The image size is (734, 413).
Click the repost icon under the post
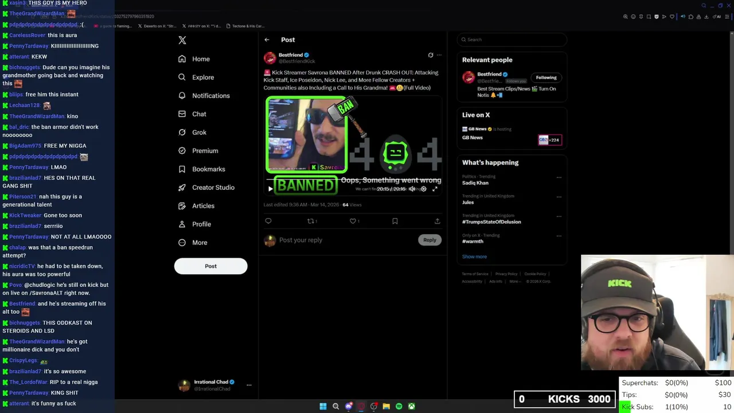[x=311, y=221]
